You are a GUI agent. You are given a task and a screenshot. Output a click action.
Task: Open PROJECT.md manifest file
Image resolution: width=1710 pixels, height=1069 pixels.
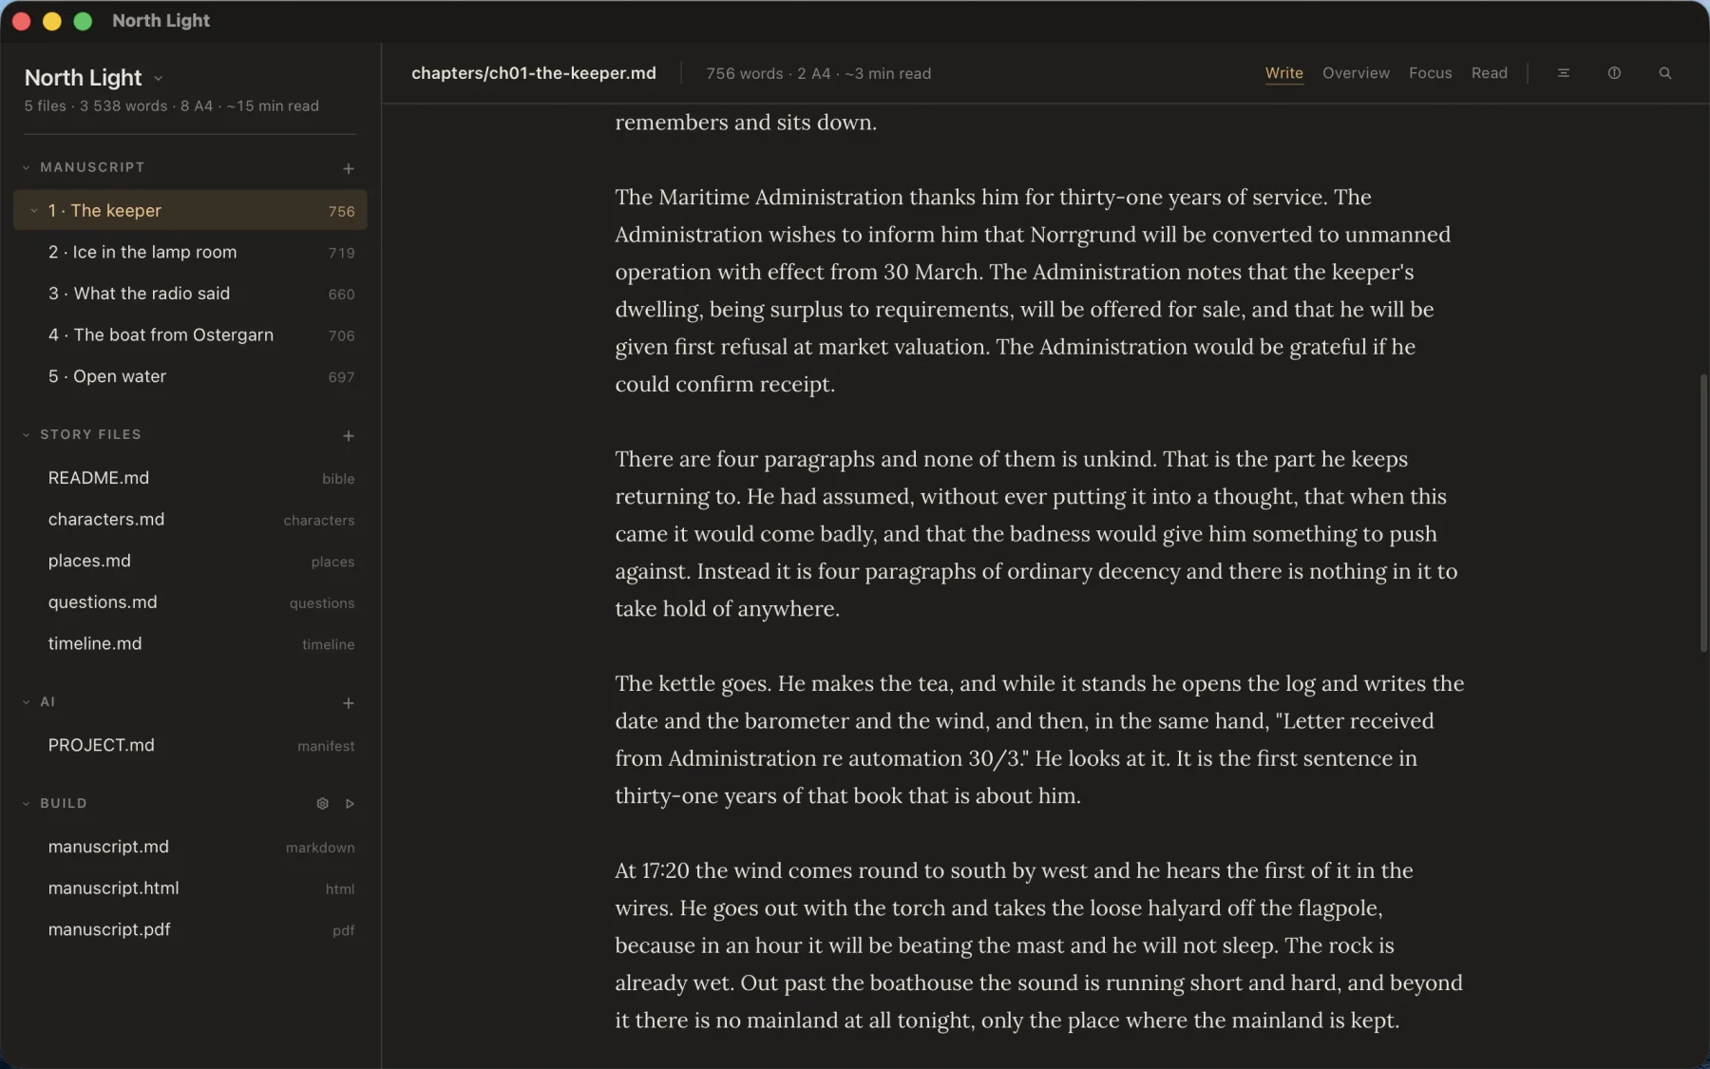(x=190, y=745)
